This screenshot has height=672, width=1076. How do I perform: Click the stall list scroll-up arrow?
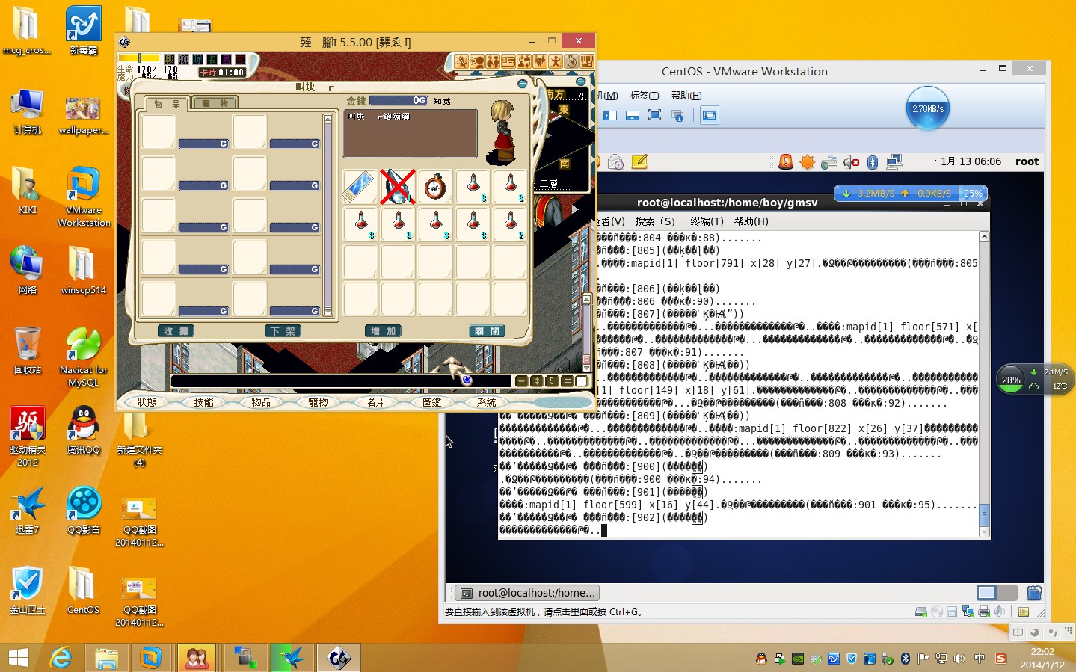(328, 119)
